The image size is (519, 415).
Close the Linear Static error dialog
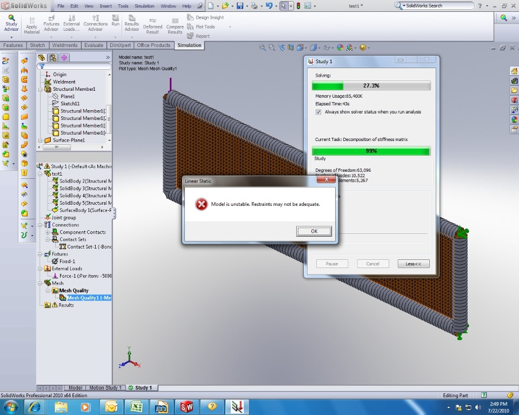(326, 179)
